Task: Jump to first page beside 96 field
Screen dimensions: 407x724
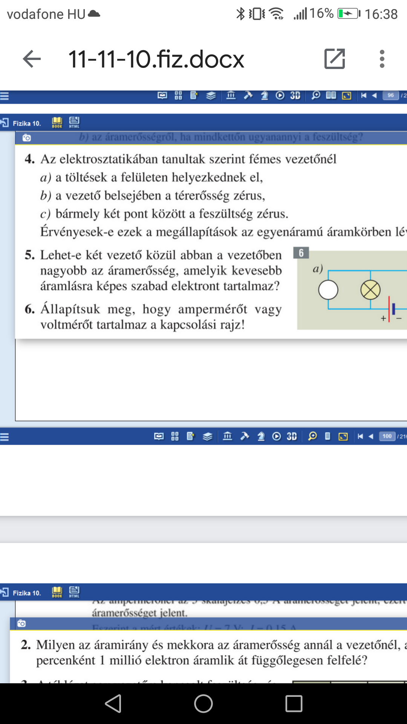Action: pyautogui.click(x=364, y=95)
